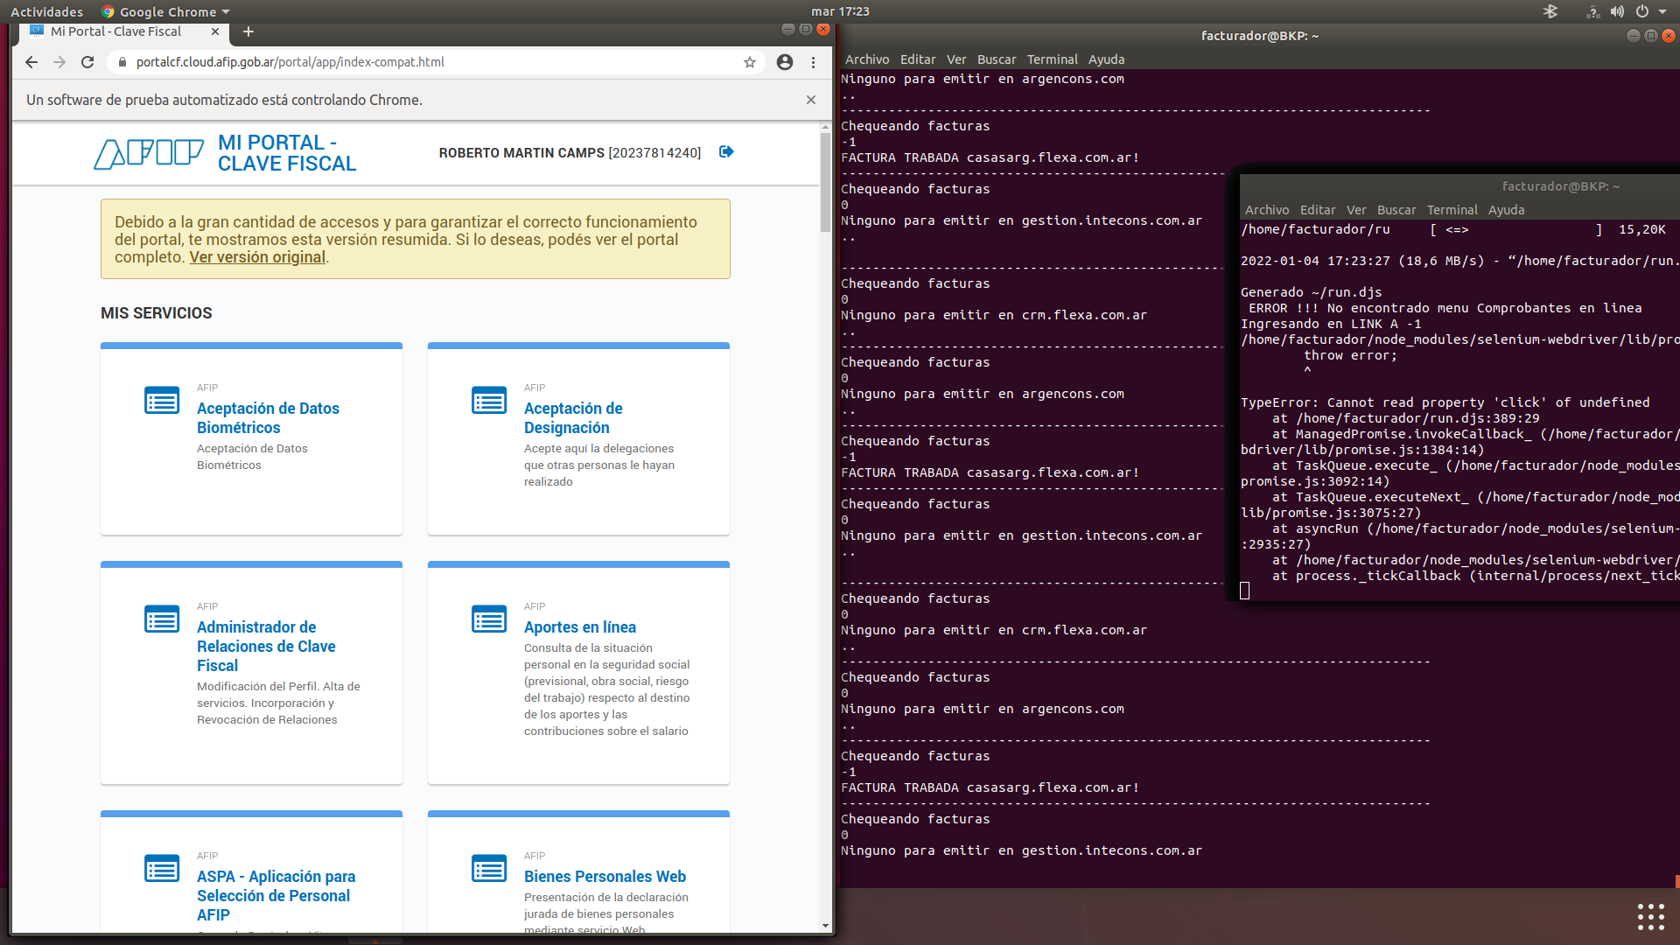Click the volume speaker icon
This screenshot has width=1680, height=945.
(x=1617, y=11)
